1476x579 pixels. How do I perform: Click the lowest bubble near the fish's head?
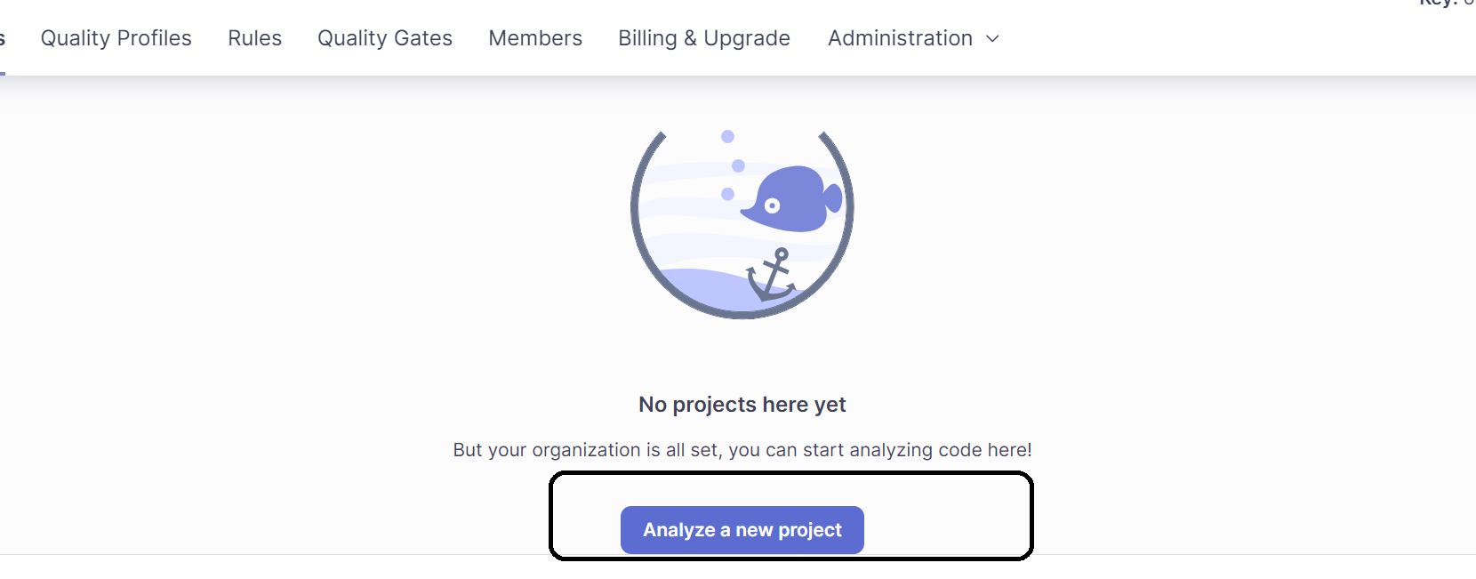[x=727, y=194]
